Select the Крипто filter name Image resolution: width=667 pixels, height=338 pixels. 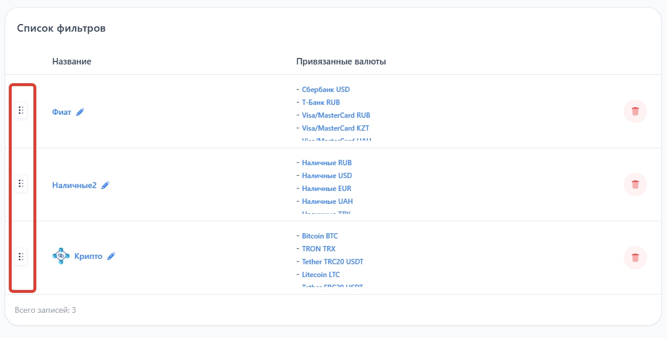89,256
